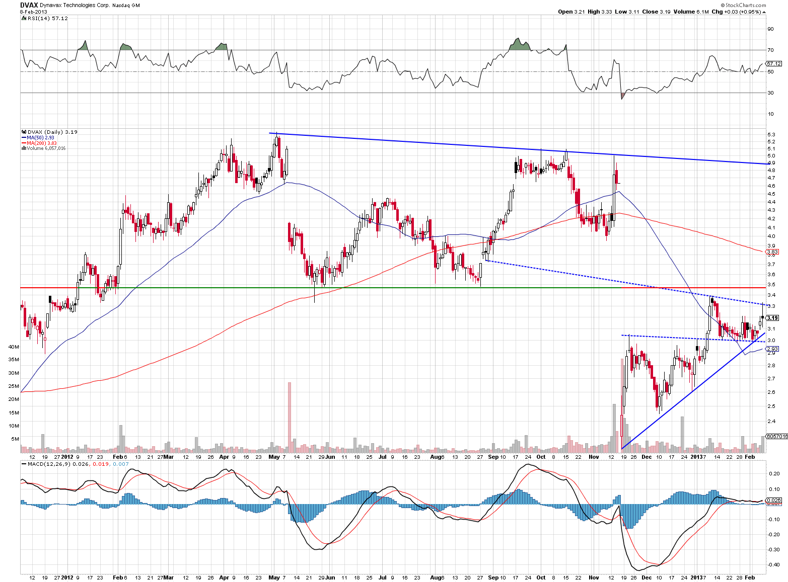Click the 3.19 current price tag on right axis
The image size is (788, 582).
773,318
